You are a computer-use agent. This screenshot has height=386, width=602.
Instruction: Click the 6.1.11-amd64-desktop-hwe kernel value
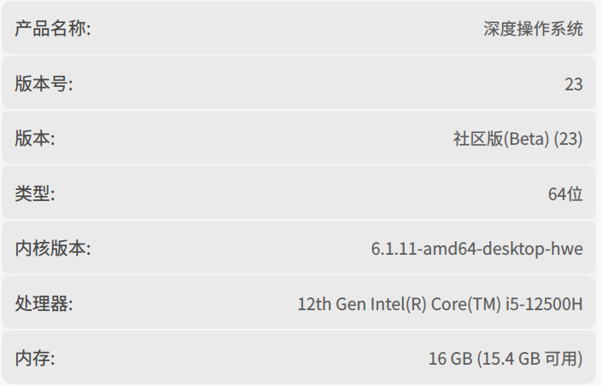[476, 248]
